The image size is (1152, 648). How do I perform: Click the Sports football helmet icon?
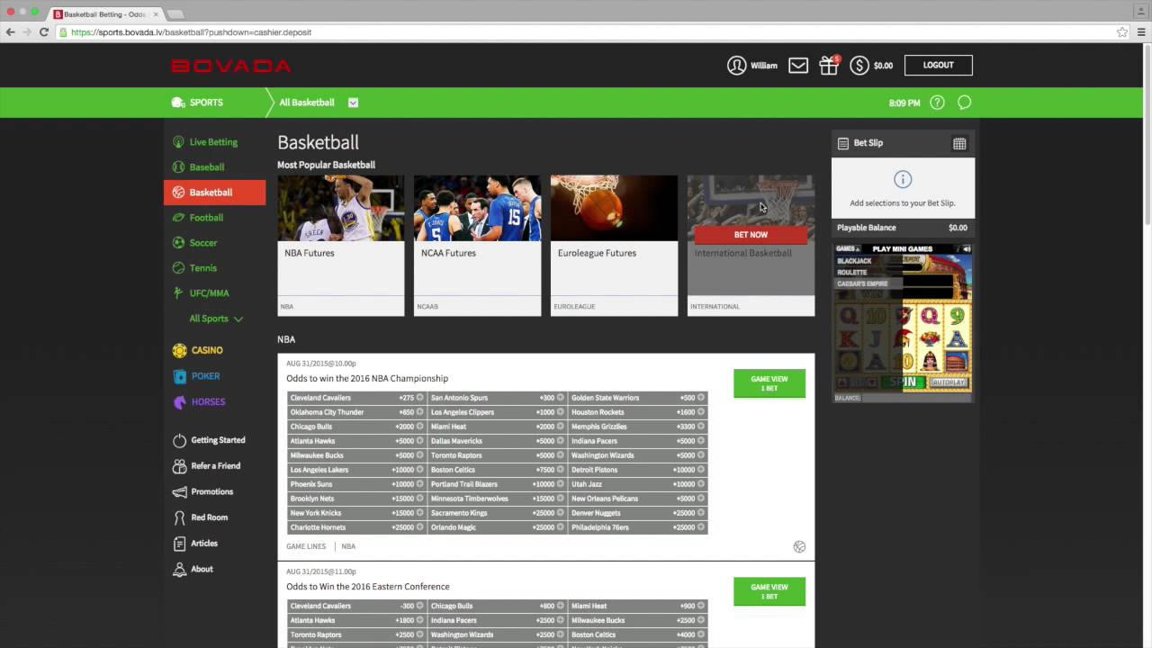coord(178,103)
